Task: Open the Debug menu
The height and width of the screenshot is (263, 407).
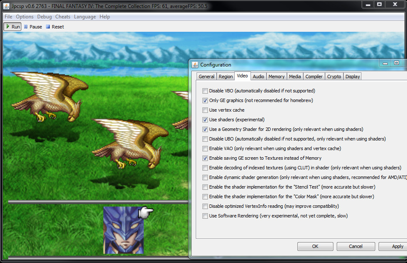Action: pos(44,17)
